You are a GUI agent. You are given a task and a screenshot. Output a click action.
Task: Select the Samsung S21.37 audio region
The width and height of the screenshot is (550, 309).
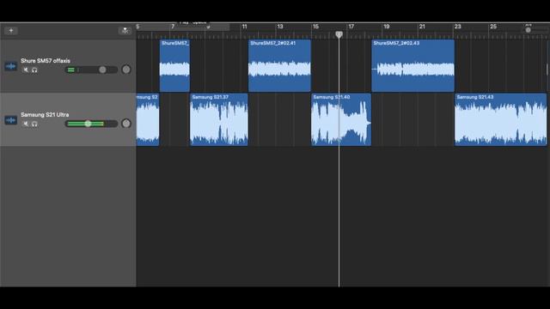[x=219, y=119]
